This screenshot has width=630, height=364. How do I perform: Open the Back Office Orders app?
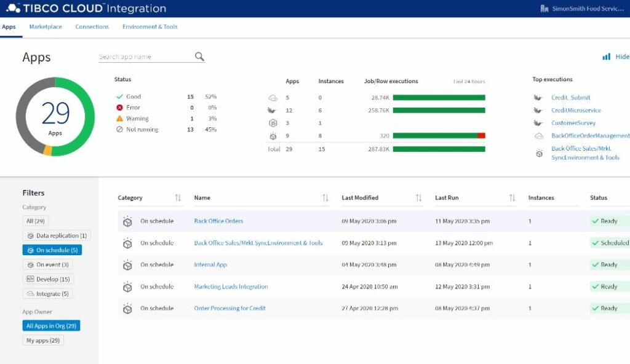[218, 221]
